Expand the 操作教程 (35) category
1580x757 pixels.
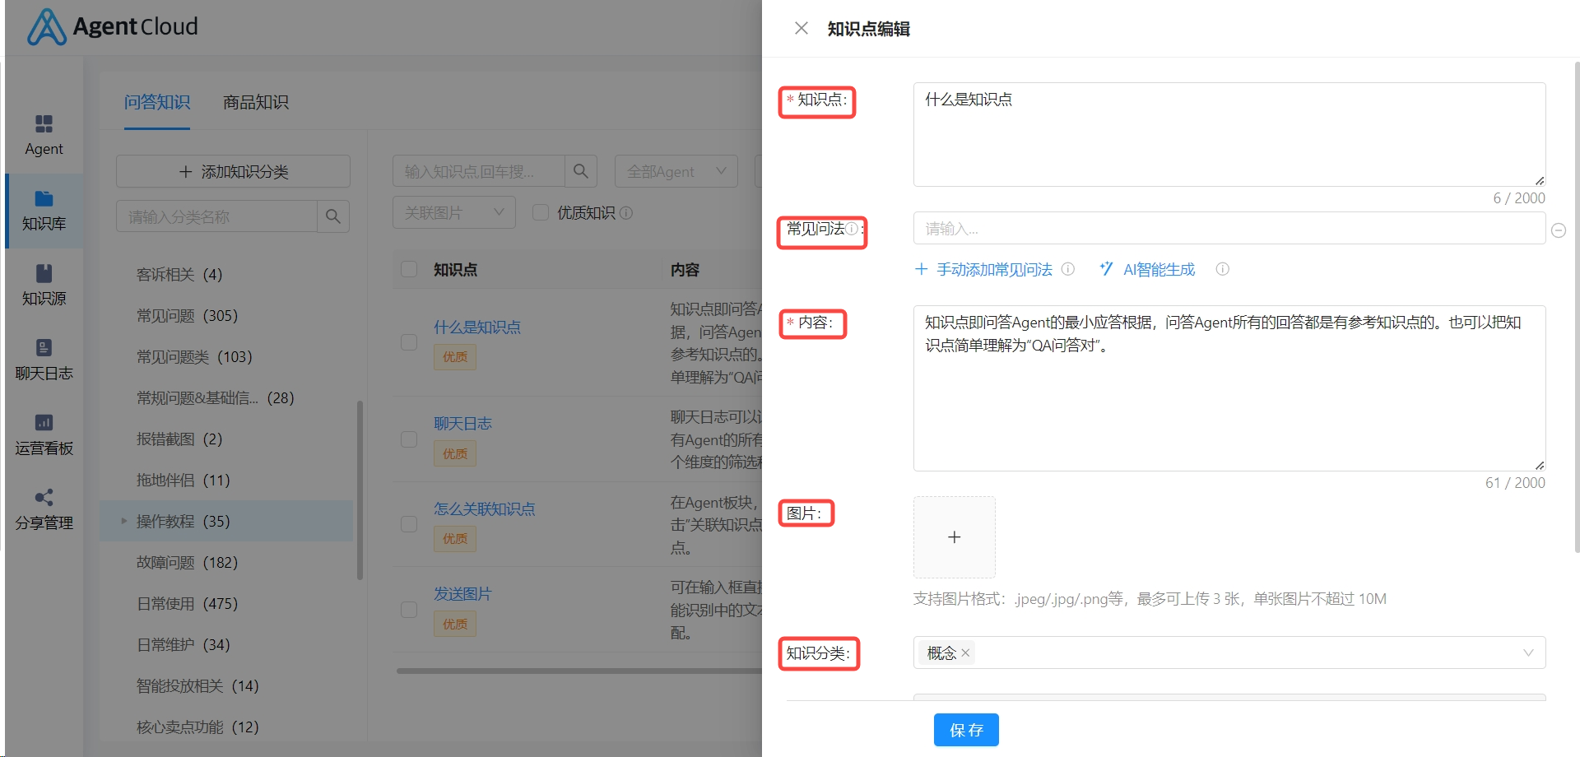[x=124, y=521]
